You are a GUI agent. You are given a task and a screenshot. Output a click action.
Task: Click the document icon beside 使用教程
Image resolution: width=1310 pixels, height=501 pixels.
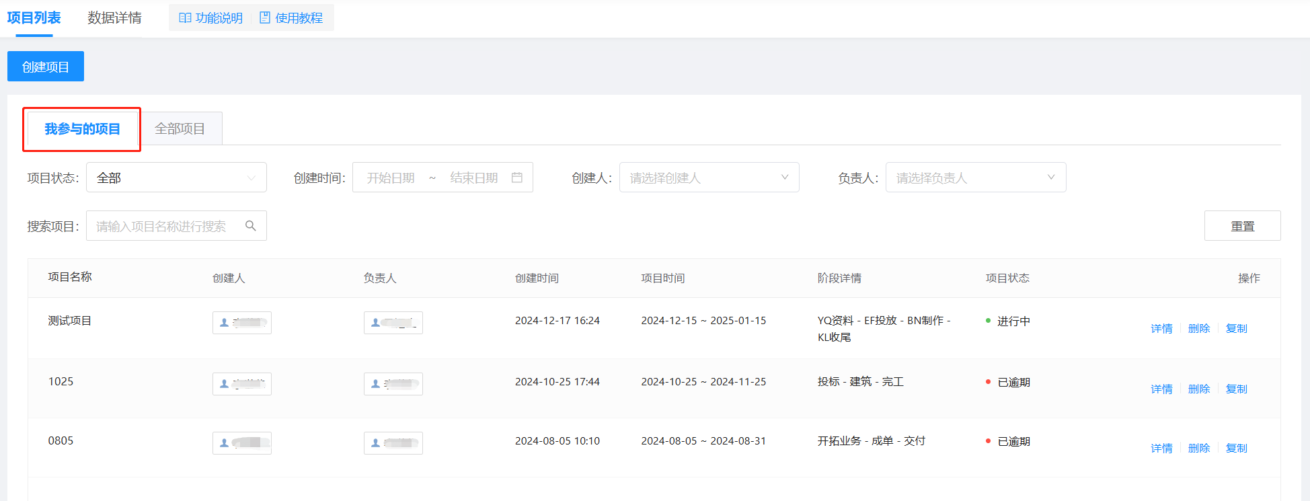pos(265,18)
